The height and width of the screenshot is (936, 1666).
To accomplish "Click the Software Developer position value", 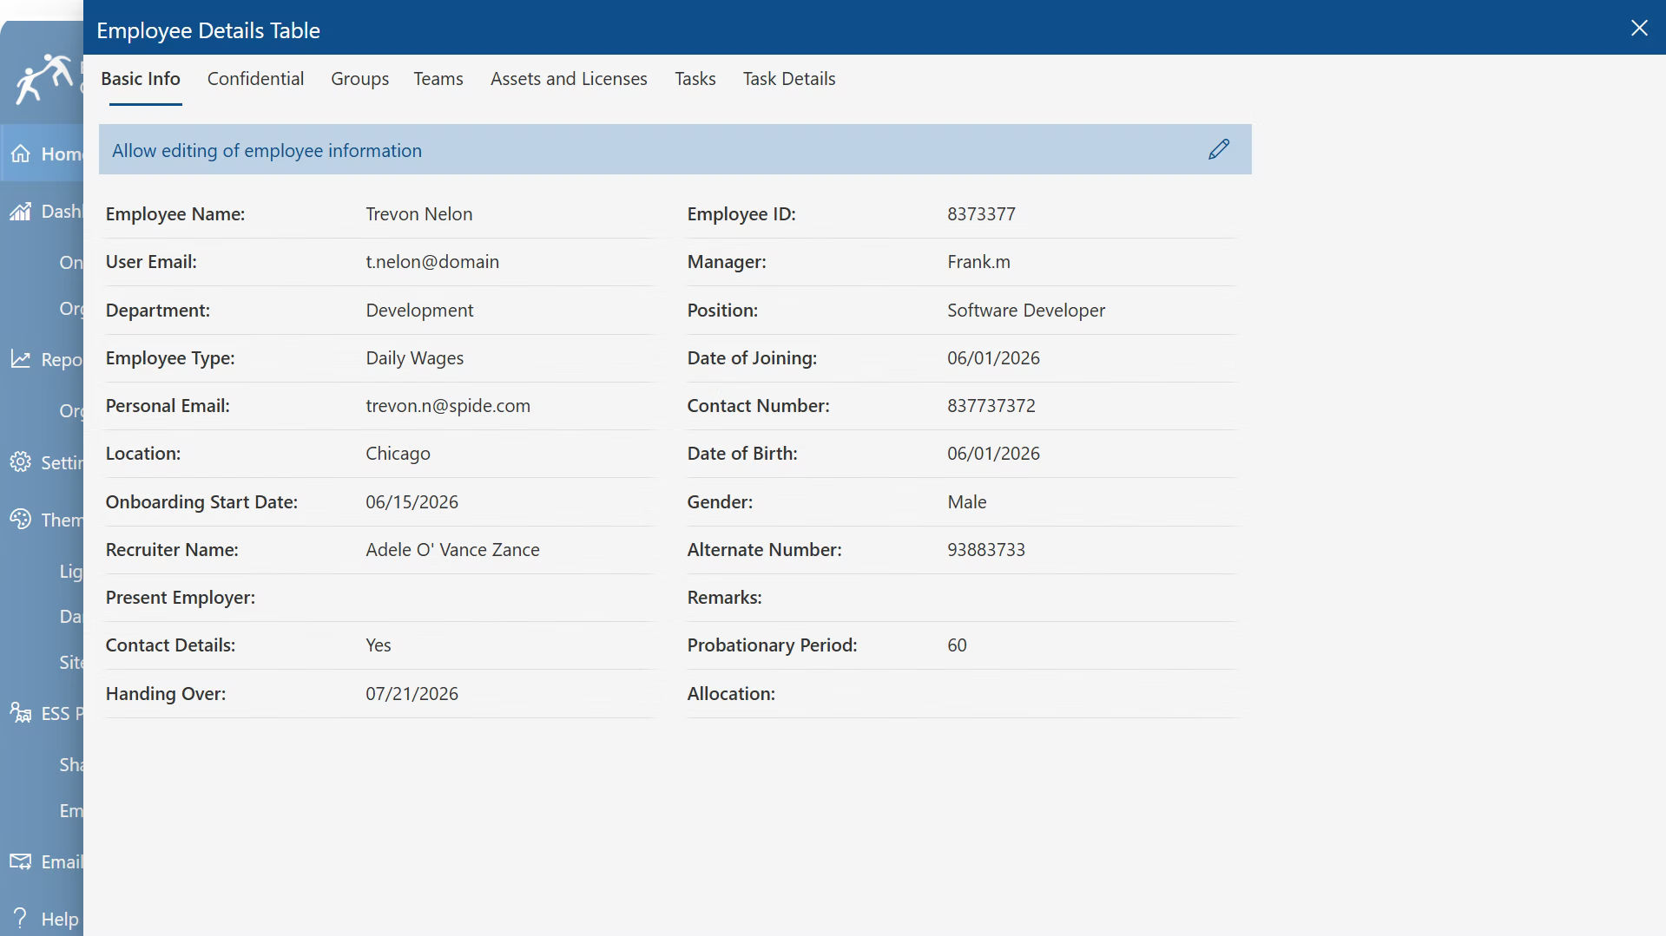I will click(1026, 311).
